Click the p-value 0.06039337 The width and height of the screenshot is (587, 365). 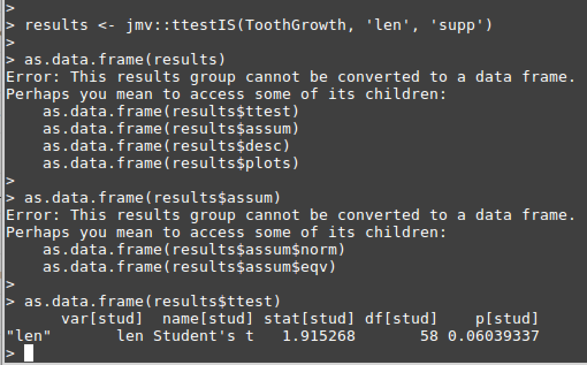pyautogui.click(x=493, y=336)
